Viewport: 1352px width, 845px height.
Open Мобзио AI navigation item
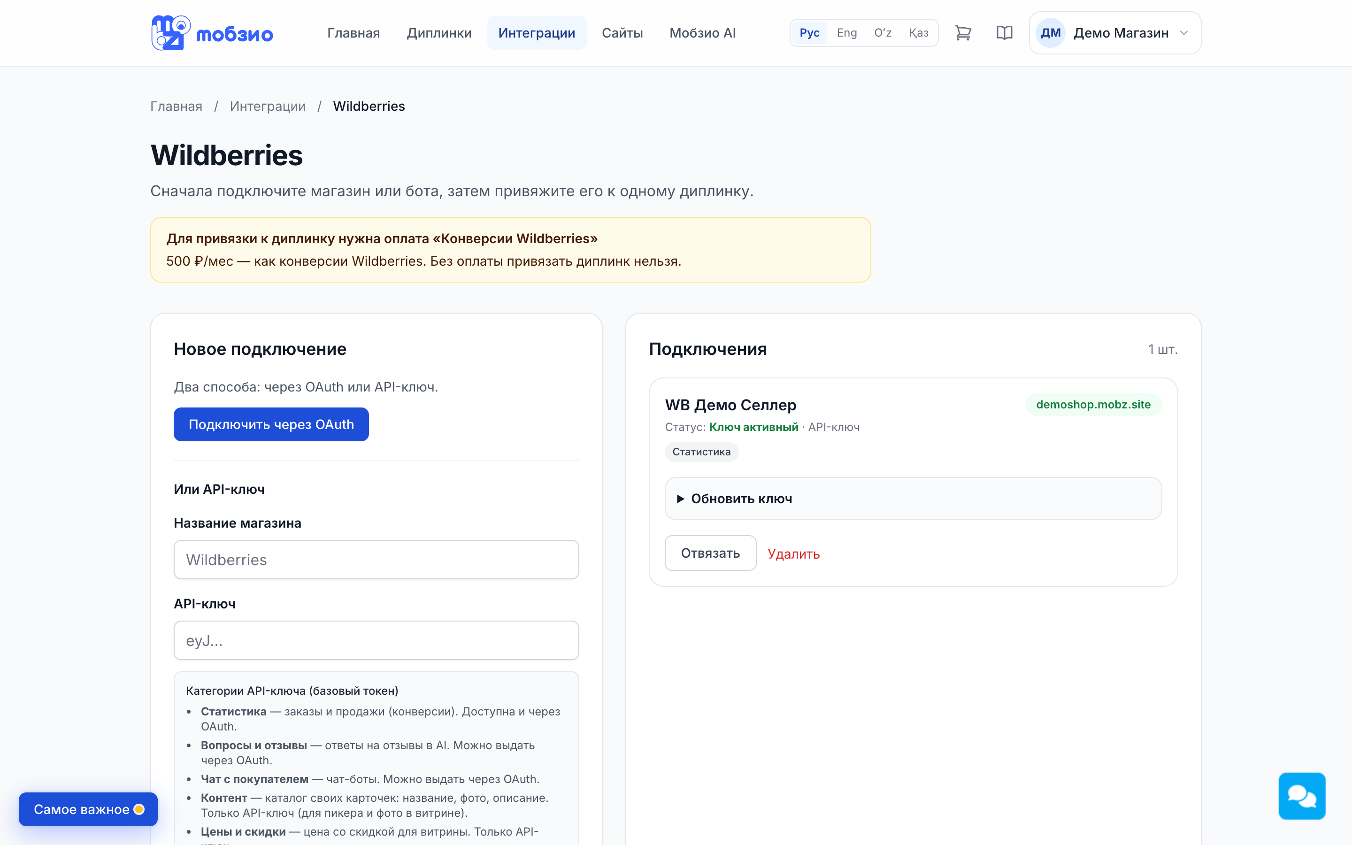tap(703, 33)
